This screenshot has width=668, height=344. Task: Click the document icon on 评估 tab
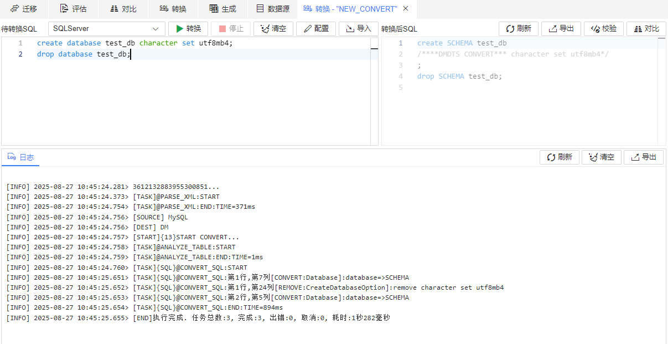(64, 9)
